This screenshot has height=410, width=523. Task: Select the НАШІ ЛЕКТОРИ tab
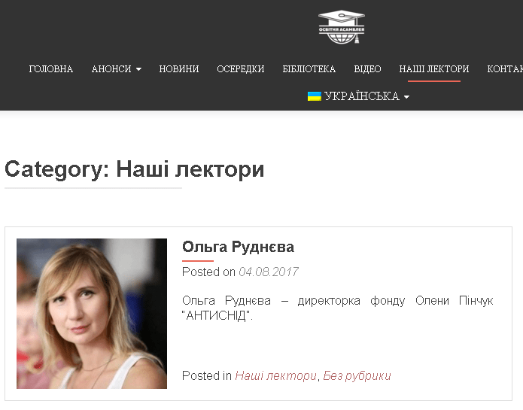coord(434,69)
